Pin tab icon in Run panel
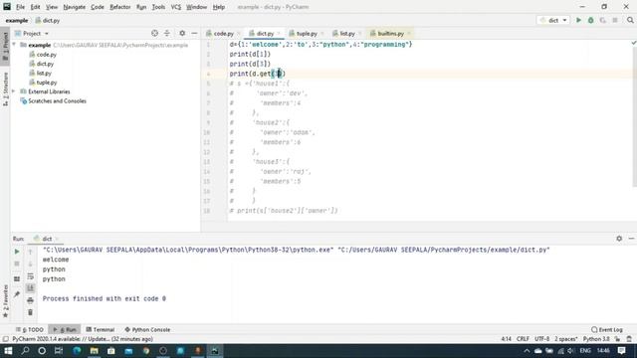The height and width of the screenshot is (358, 637). [x=17, y=294]
